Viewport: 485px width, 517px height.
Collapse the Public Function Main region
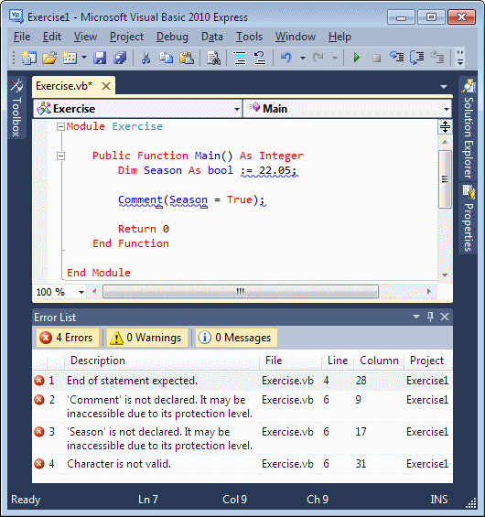[60, 156]
